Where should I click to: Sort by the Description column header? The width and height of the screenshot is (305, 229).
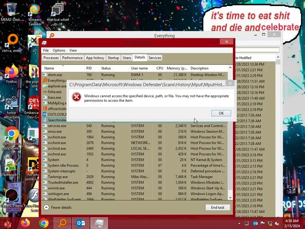[x=208, y=68]
